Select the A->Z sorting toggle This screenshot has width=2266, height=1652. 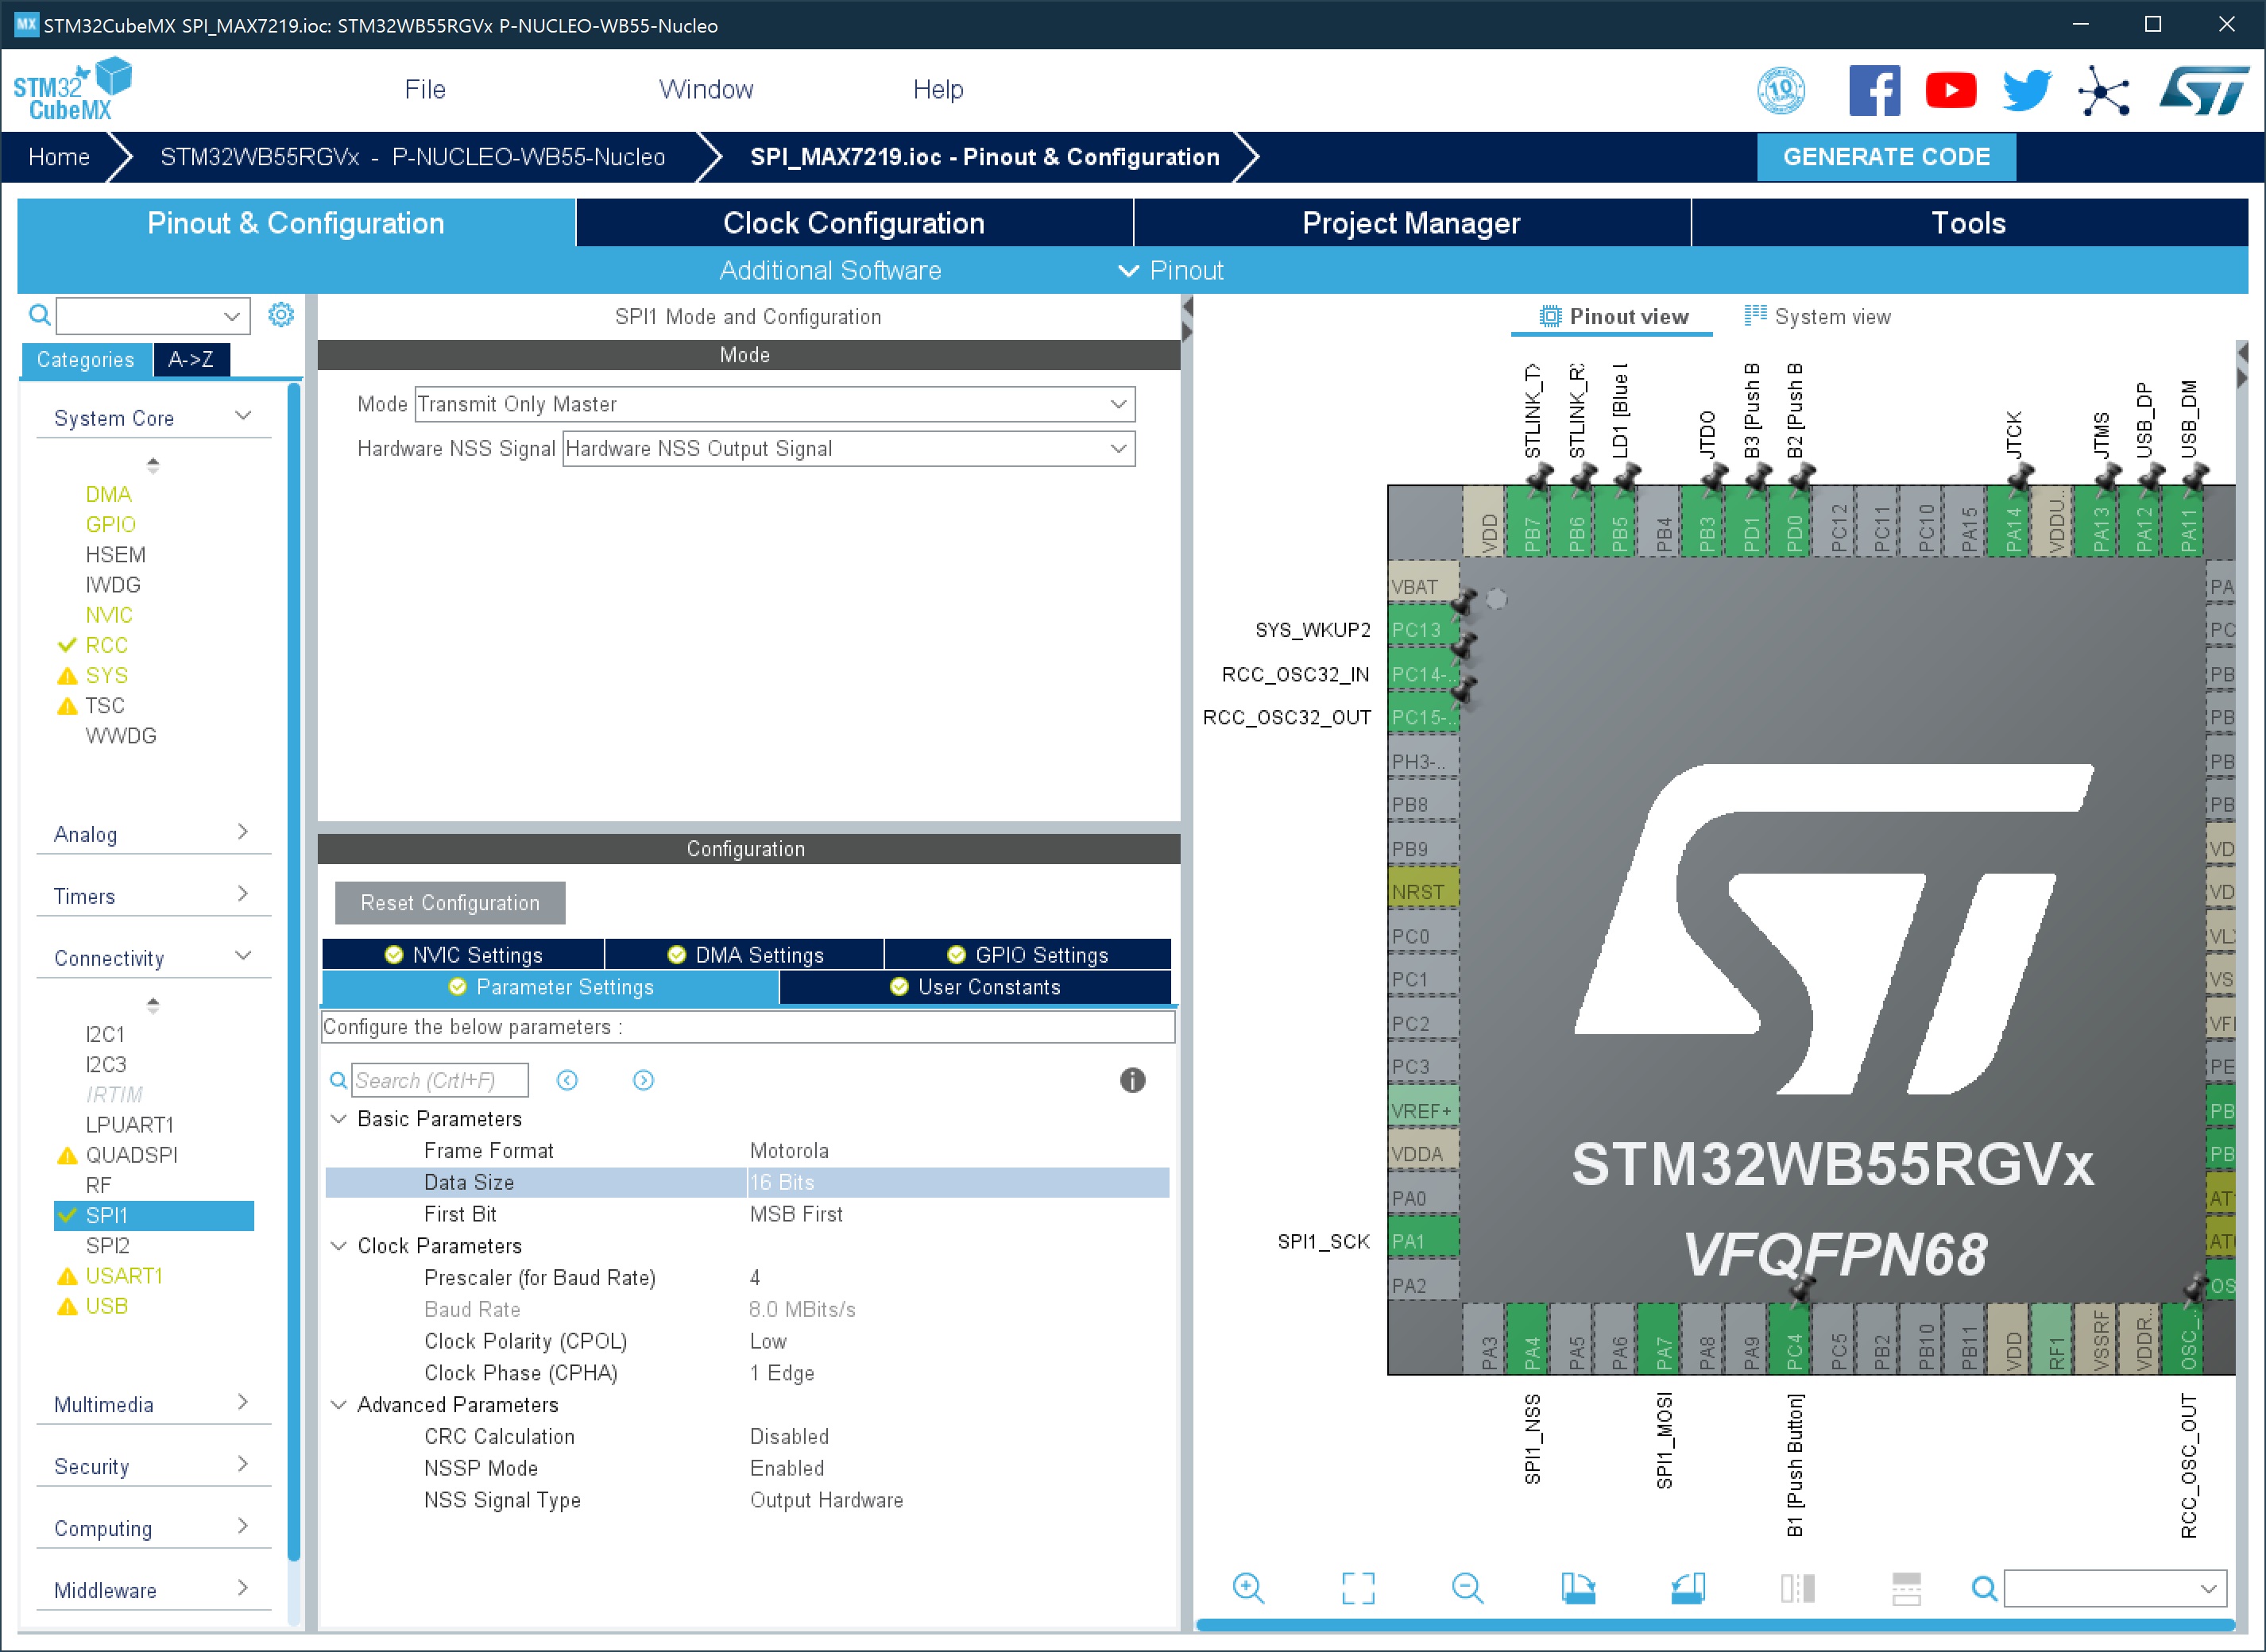[x=190, y=360]
